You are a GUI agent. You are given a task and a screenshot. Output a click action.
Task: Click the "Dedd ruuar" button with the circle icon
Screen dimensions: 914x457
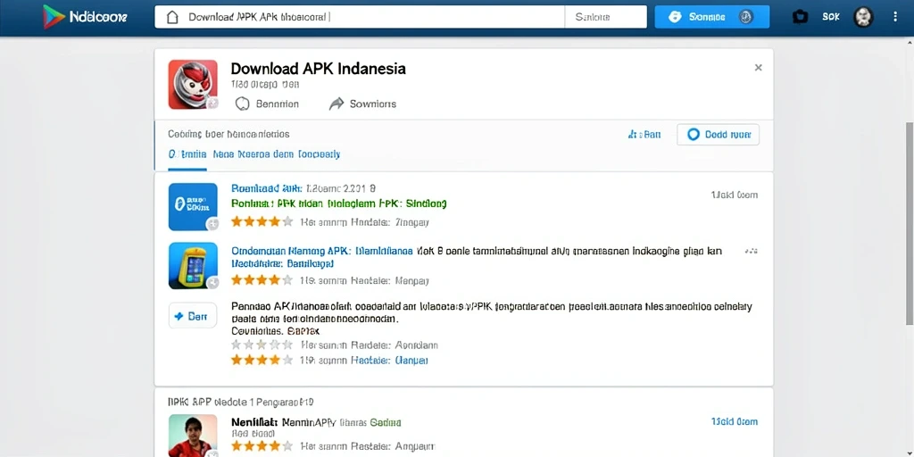(x=718, y=135)
